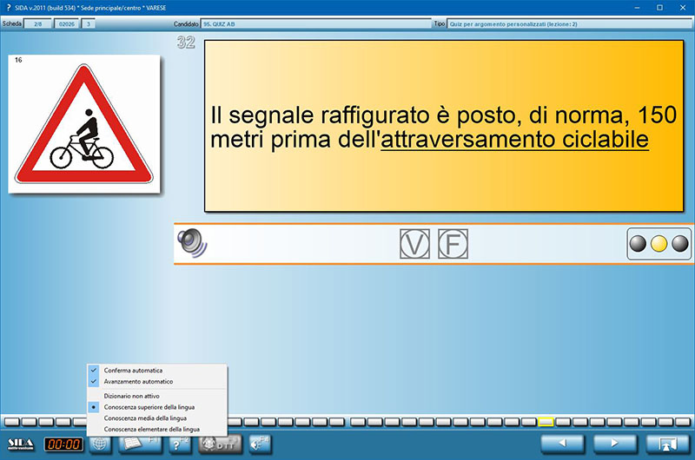Image resolution: width=695 pixels, height=460 pixels.
Task: Toggle the Conferma automatica option
Action: [132, 371]
